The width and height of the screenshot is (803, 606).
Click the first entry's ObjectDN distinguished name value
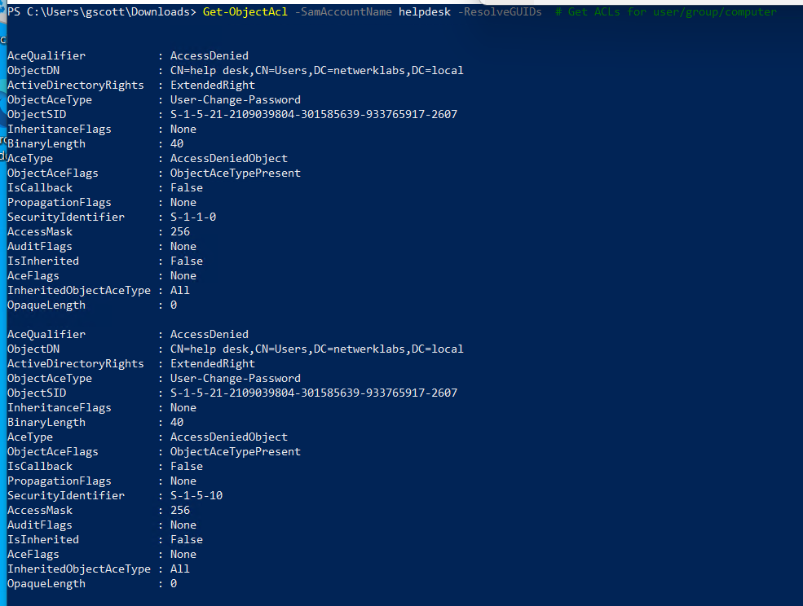tap(316, 71)
